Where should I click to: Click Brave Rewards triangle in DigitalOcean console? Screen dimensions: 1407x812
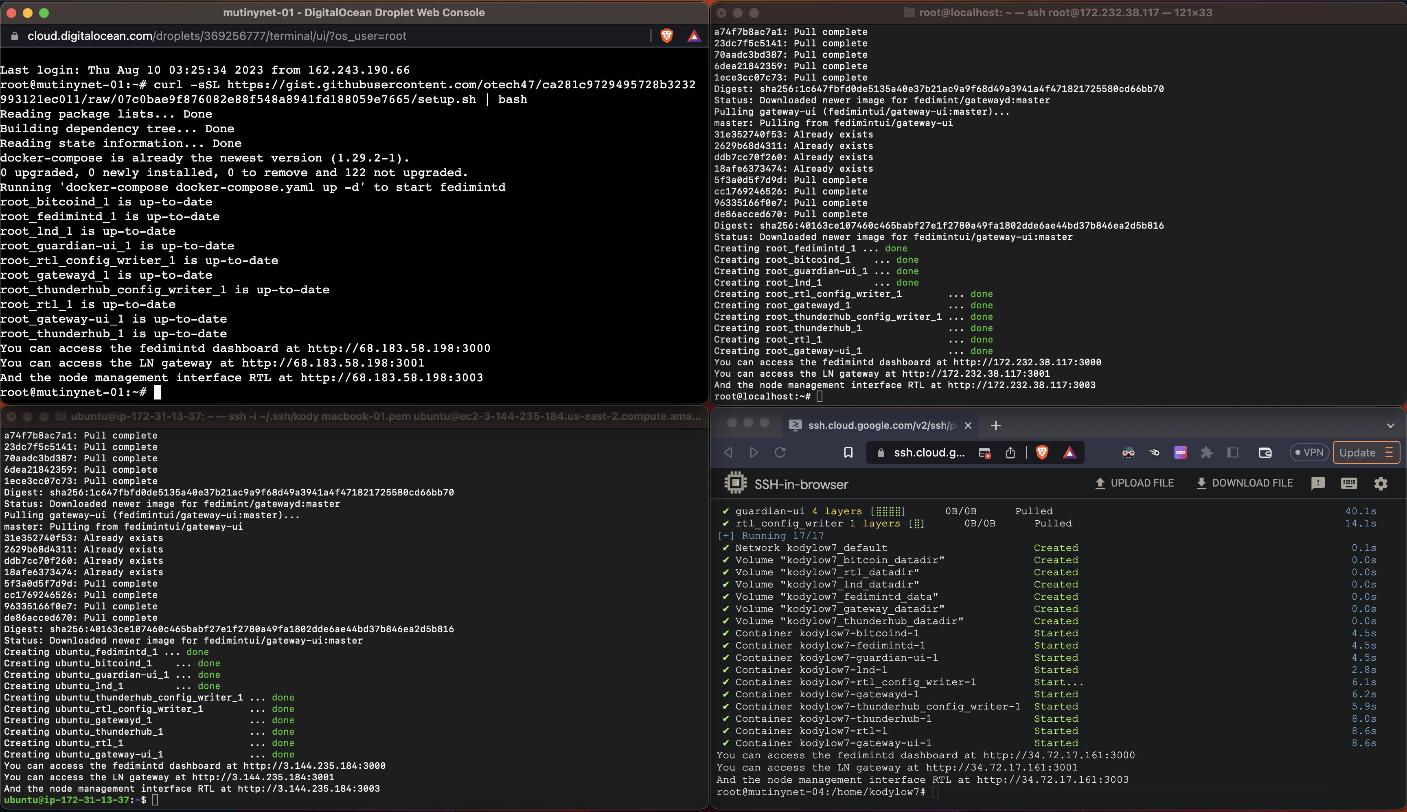[x=694, y=36]
